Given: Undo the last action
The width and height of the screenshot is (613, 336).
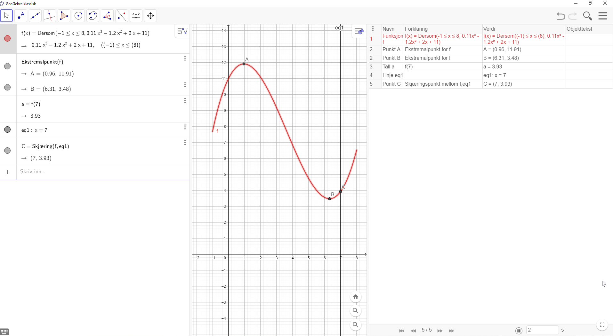Looking at the screenshot, I should tap(561, 16).
